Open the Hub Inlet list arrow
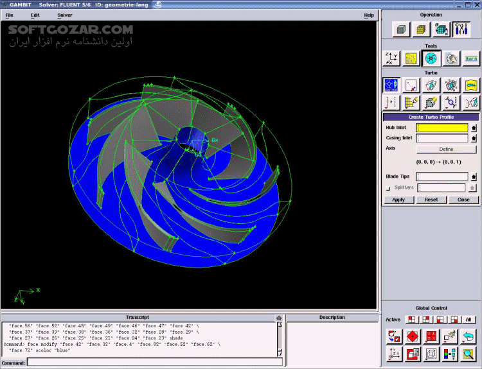482x369 pixels. click(474, 128)
